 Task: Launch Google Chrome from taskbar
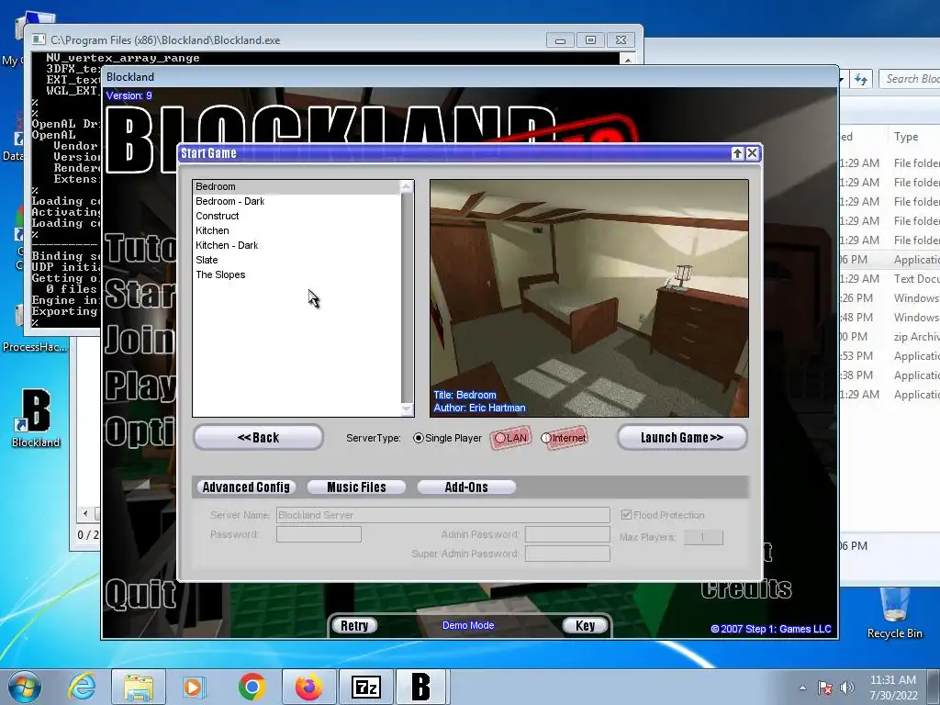(252, 687)
